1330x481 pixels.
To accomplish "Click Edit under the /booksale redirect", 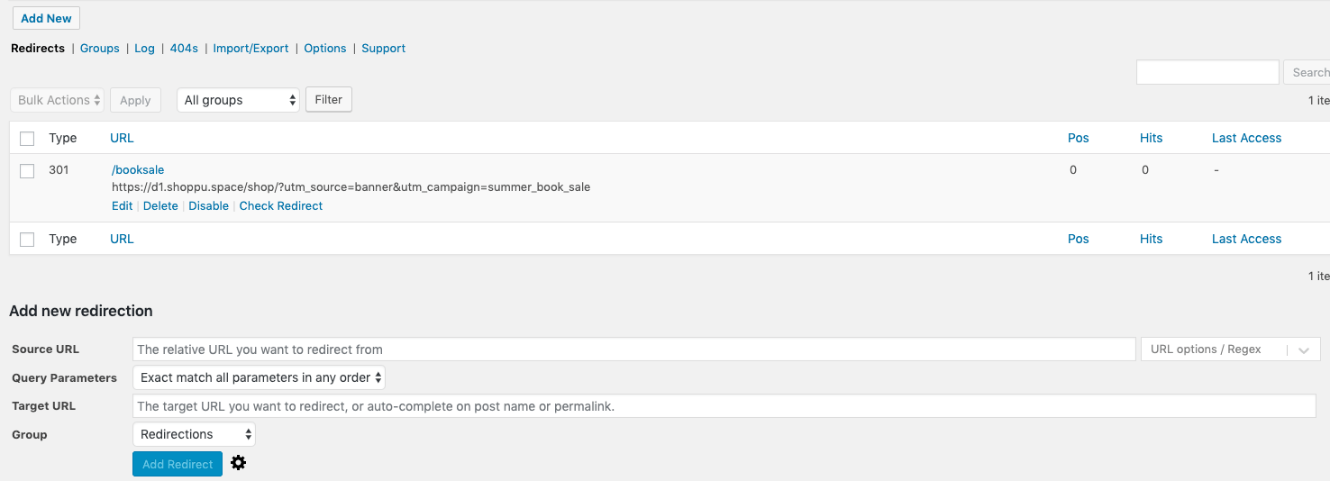I will point(122,206).
